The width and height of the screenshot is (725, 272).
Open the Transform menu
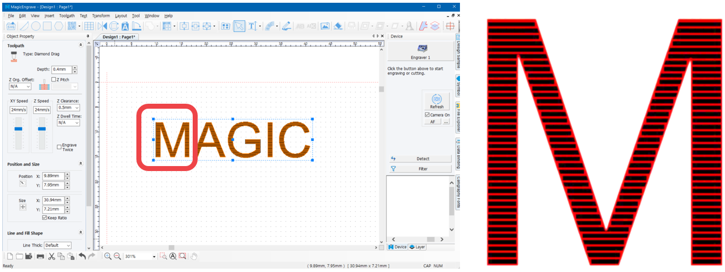click(x=101, y=16)
